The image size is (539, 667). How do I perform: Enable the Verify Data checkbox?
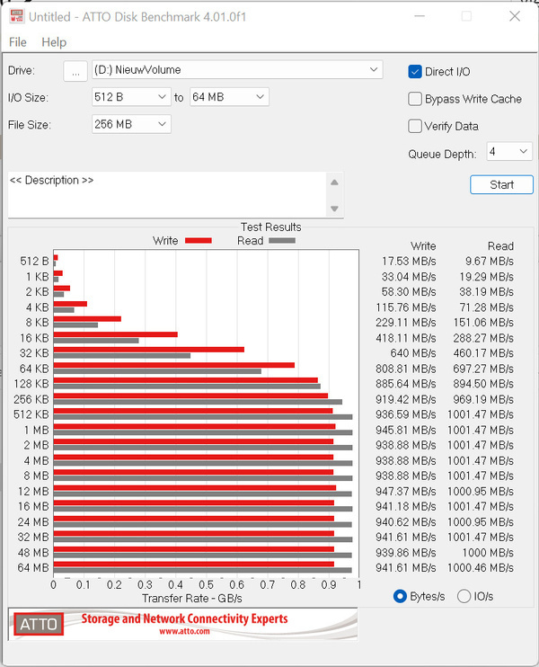[x=414, y=126]
